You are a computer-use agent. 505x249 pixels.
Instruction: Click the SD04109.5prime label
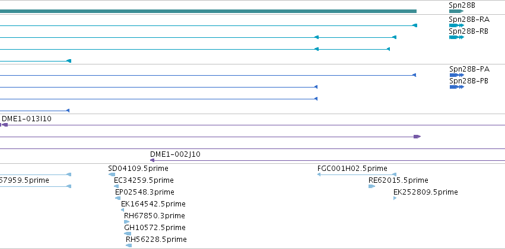click(138, 169)
